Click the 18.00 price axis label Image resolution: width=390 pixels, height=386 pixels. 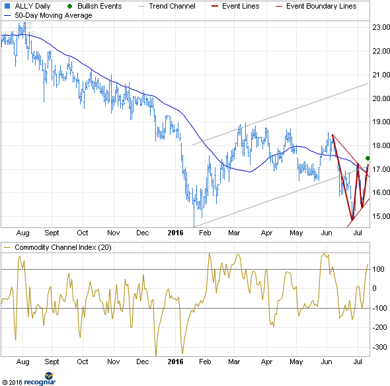point(381,145)
